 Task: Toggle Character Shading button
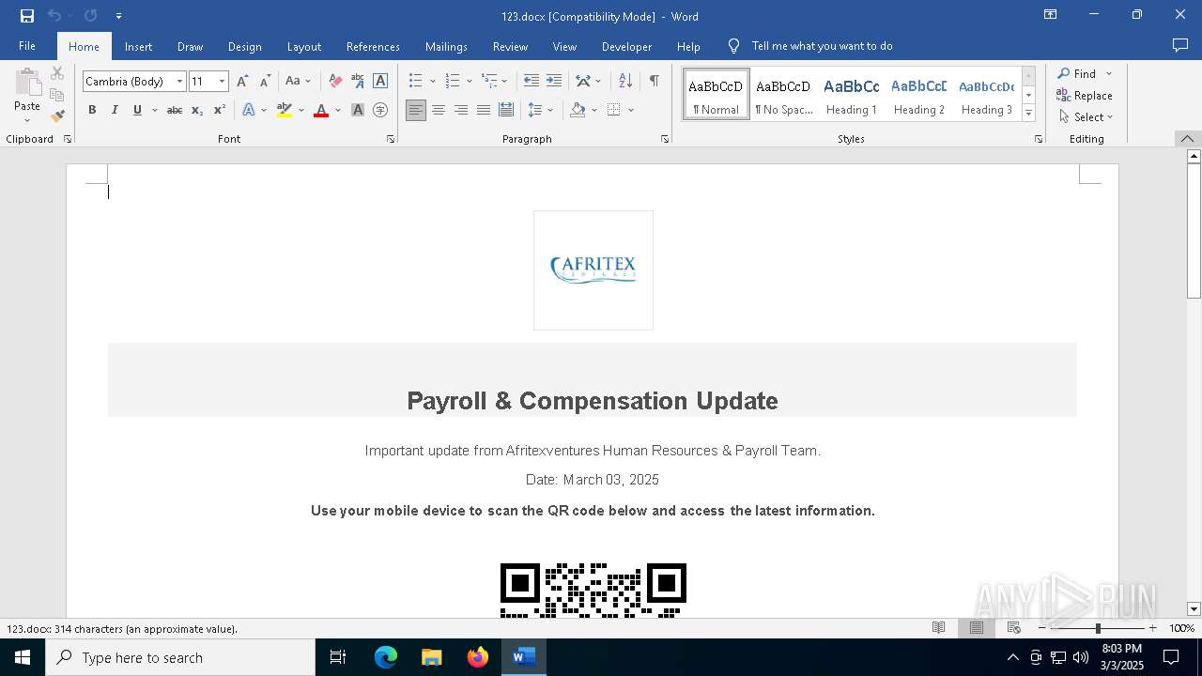click(358, 110)
